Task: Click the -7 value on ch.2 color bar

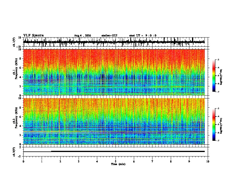Action: 218,140
